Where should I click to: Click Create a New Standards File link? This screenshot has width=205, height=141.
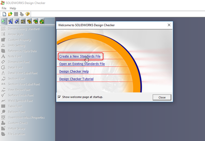(80, 56)
